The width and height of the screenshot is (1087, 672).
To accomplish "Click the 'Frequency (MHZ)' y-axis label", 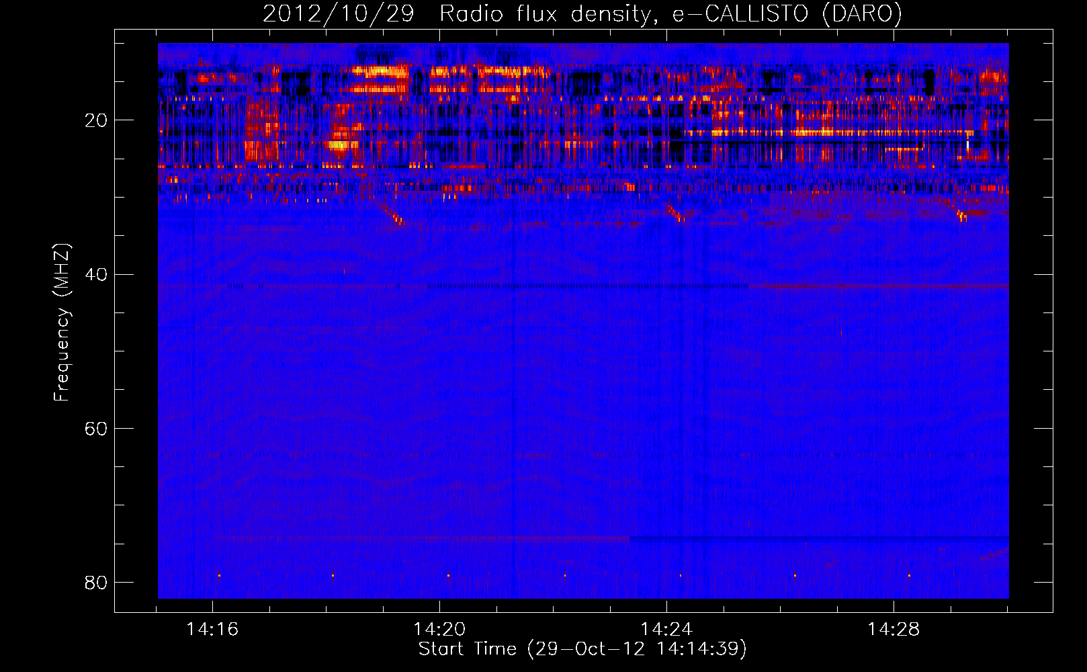I will click(x=62, y=323).
